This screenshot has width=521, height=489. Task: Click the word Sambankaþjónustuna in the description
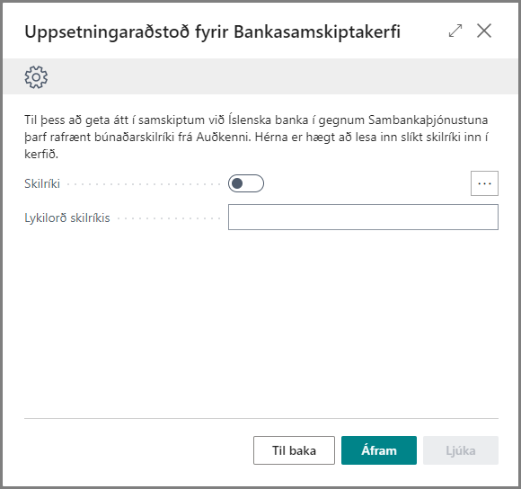[428, 120]
